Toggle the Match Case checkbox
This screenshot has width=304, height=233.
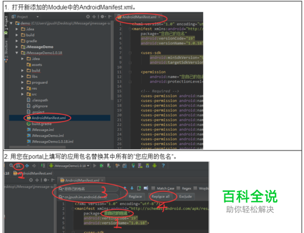pyautogui.click(x=153, y=188)
